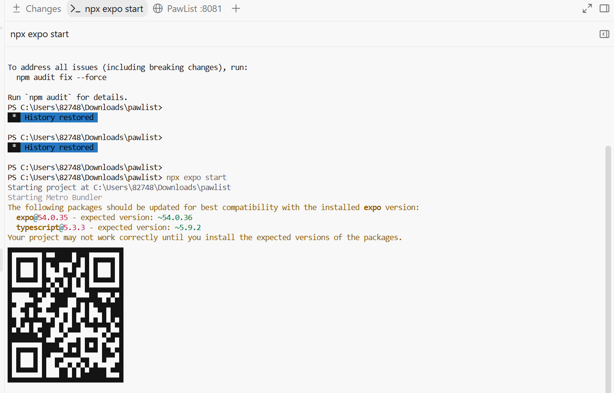
Task: Click the expand to fullscreen arrows icon
Action: pos(587,9)
